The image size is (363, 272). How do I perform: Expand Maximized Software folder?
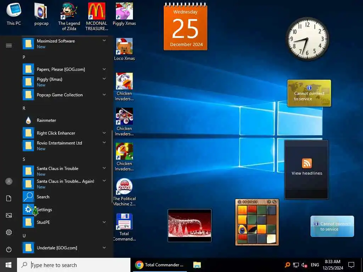pyautogui.click(x=104, y=40)
